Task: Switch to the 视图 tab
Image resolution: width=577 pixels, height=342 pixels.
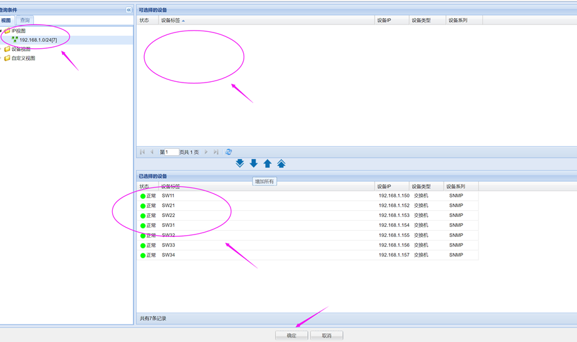Action: tap(6, 20)
